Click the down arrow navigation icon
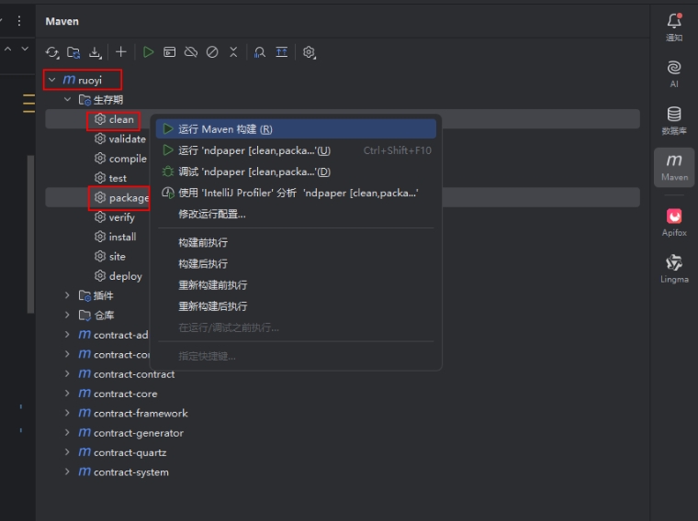This screenshot has height=521, width=698. 25,49
